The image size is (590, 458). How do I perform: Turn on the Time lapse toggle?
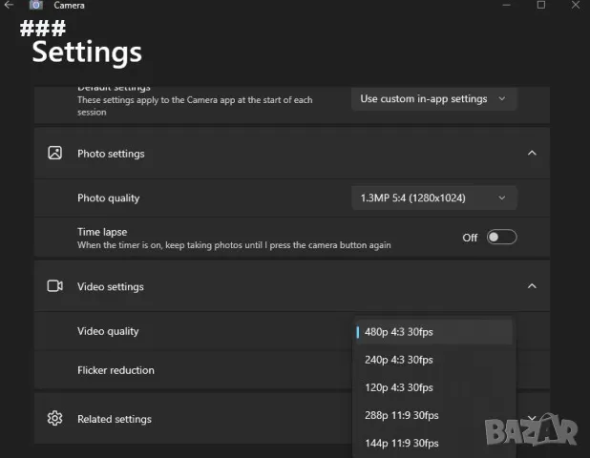pyautogui.click(x=501, y=238)
